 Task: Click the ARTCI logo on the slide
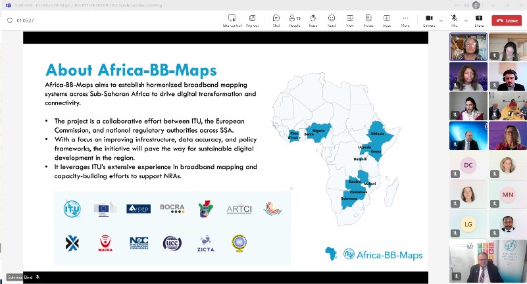coord(239,209)
